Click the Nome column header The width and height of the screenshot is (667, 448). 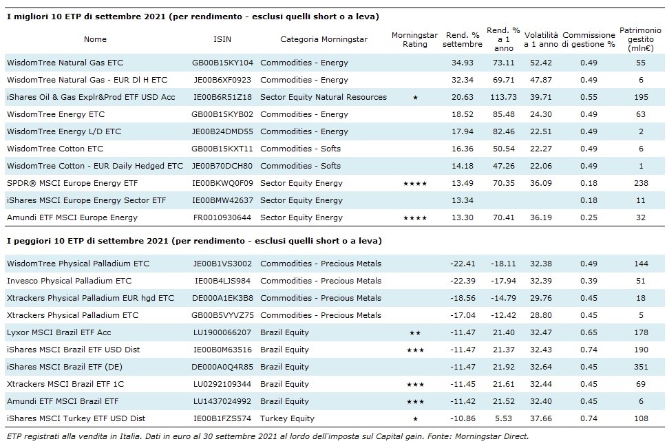pos(95,39)
